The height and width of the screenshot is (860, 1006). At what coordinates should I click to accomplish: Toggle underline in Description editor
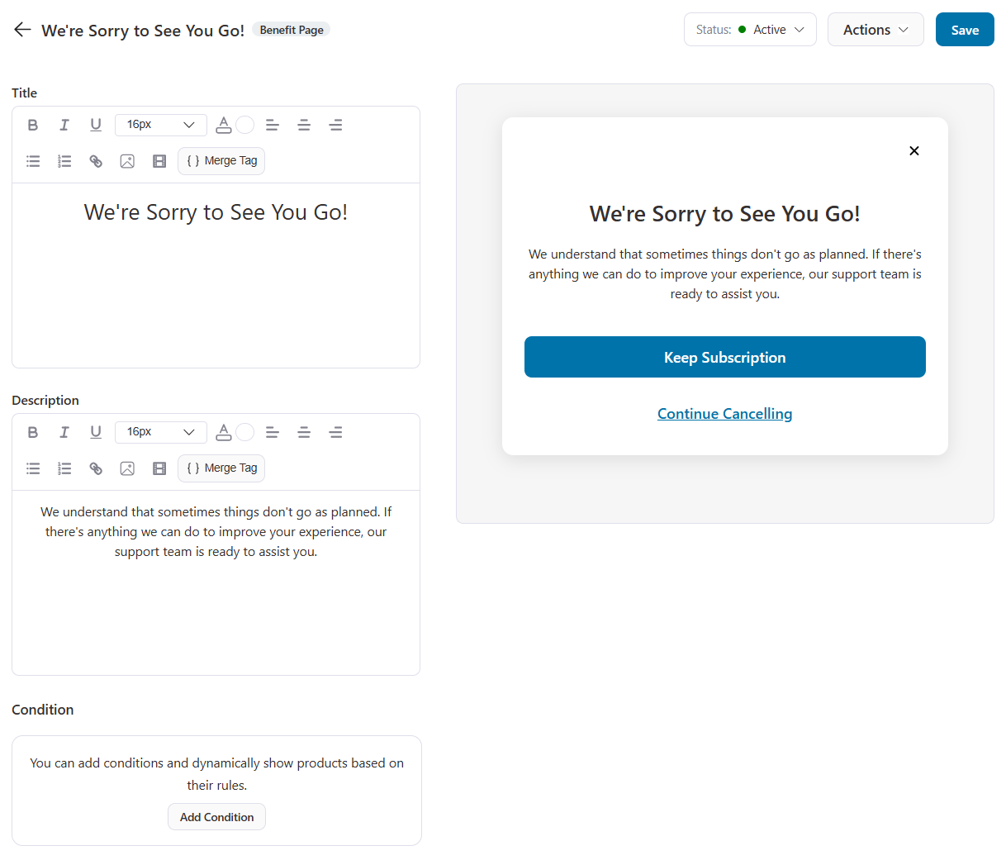pyautogui.click(x=96, y=432)
